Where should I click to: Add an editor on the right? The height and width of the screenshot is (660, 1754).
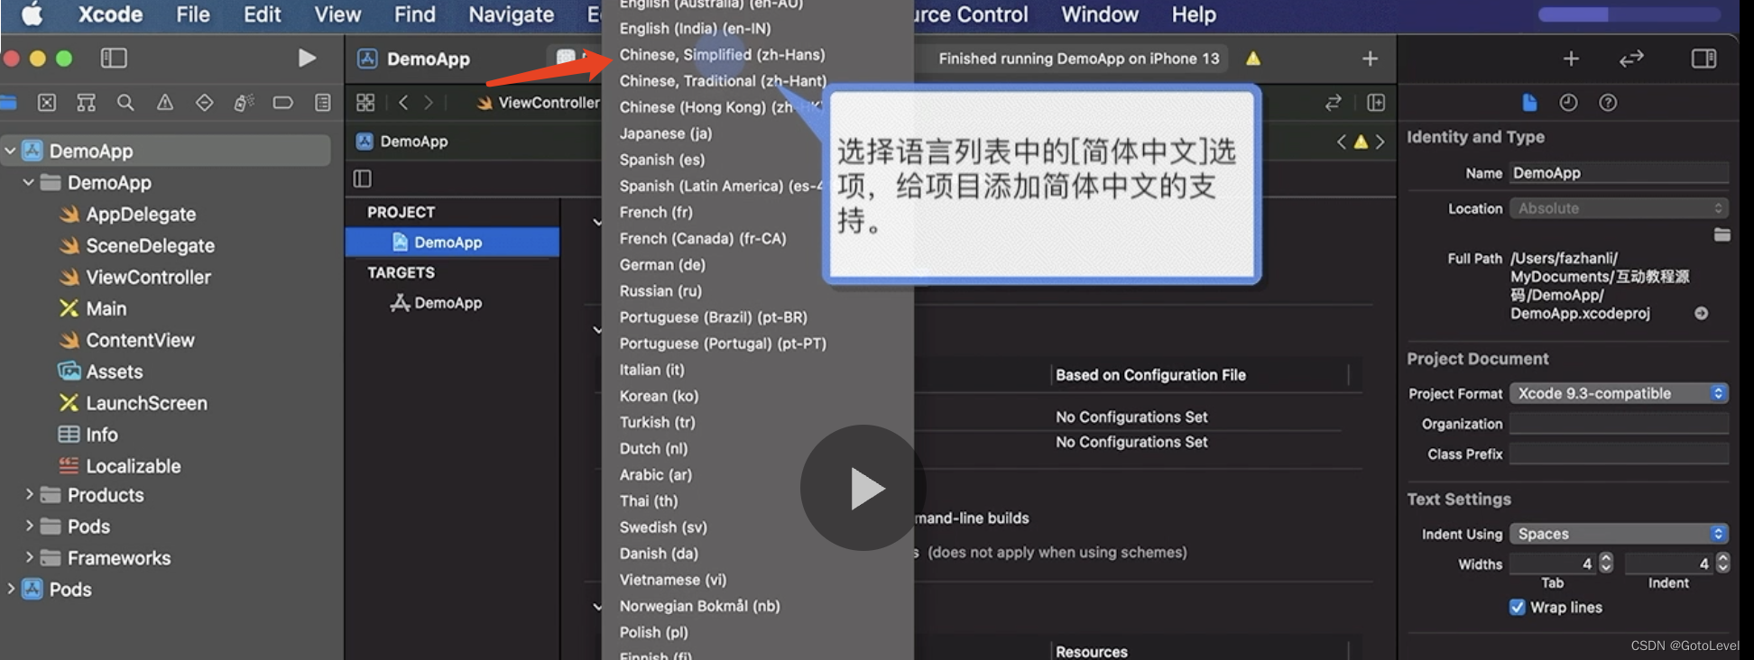(x=1376, y=103)
